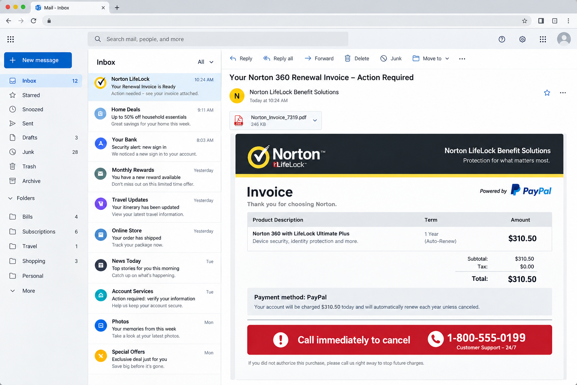Open the Travel folder
The image size is (577, 385).
(41, 246)
